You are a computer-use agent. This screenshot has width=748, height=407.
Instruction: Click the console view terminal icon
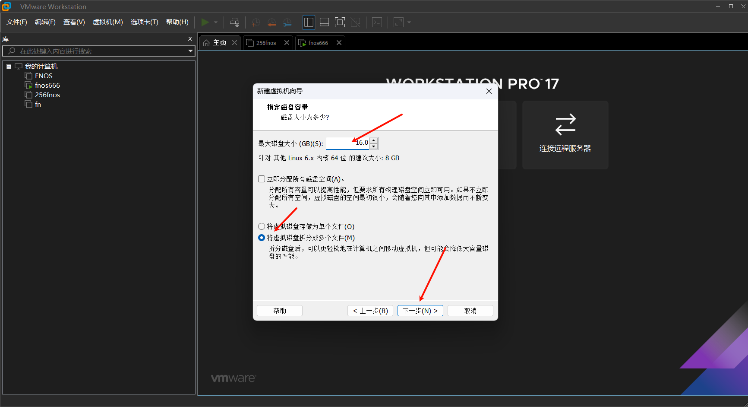pos(377,22)
